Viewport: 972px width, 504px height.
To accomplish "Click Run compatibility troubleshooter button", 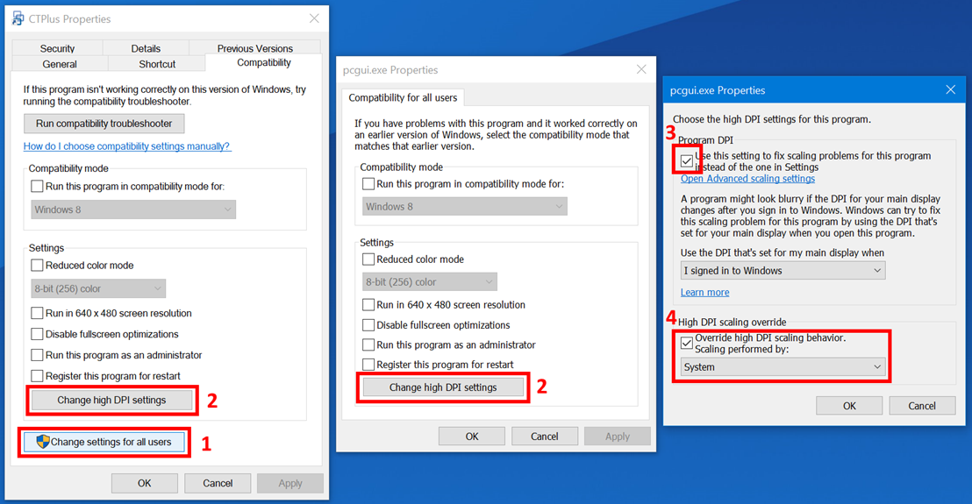I will (104, 124).
